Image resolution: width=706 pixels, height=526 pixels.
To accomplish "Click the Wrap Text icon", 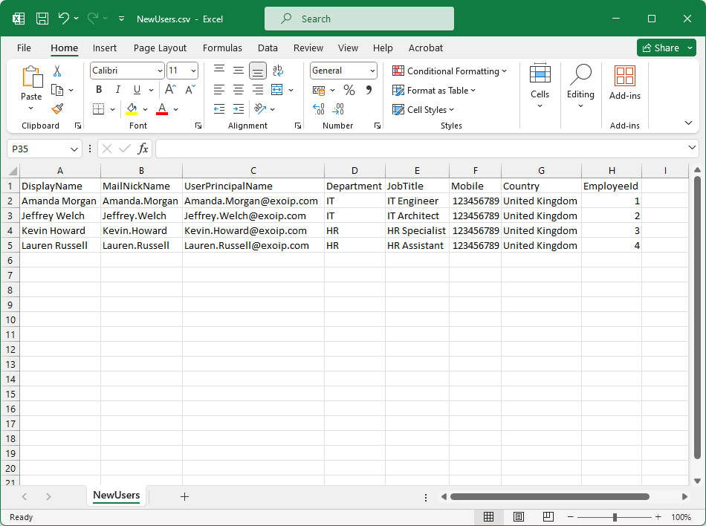I will click(277, 71).
